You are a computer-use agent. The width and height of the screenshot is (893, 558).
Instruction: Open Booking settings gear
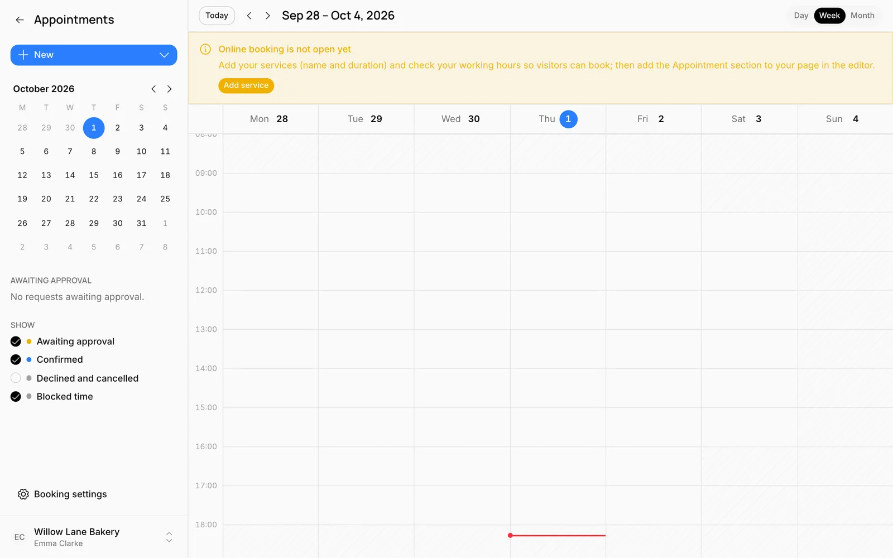(x=23, y=494)
